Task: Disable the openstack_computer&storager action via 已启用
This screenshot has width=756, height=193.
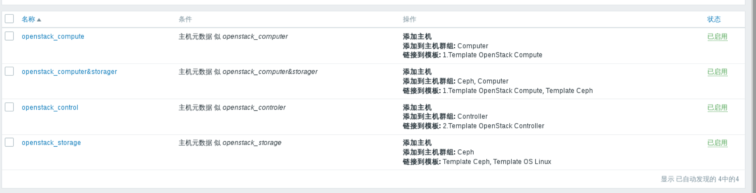Action: (717, 72)
